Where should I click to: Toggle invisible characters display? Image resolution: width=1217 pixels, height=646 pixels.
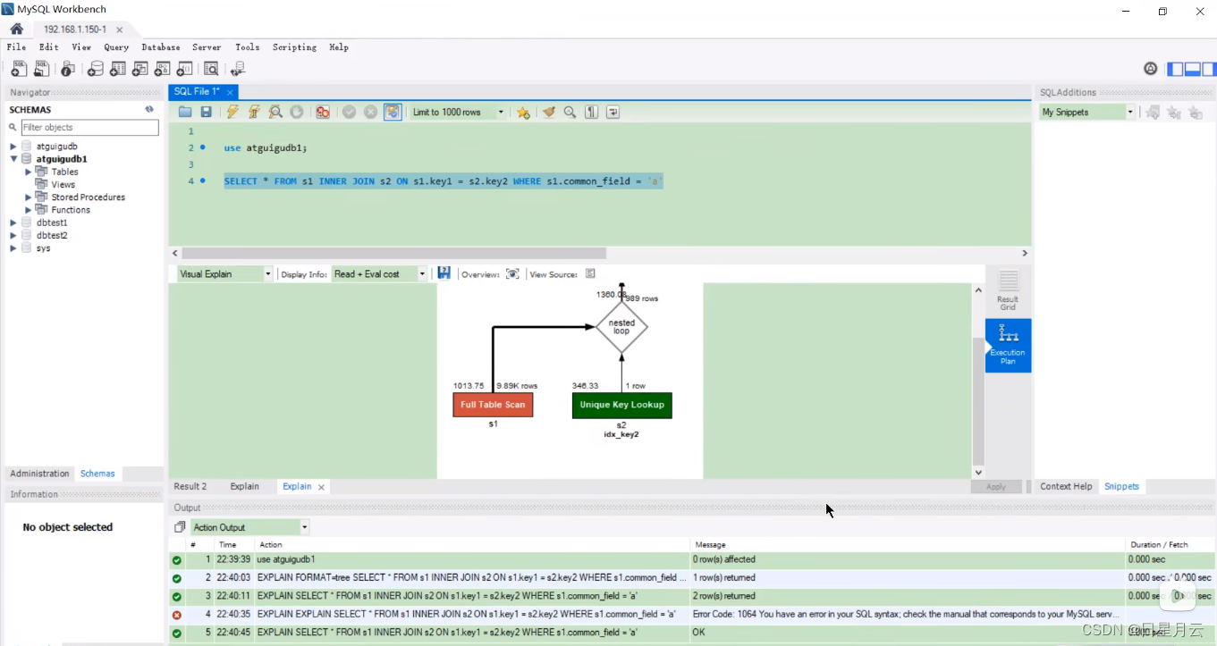(x=591, y=112)
